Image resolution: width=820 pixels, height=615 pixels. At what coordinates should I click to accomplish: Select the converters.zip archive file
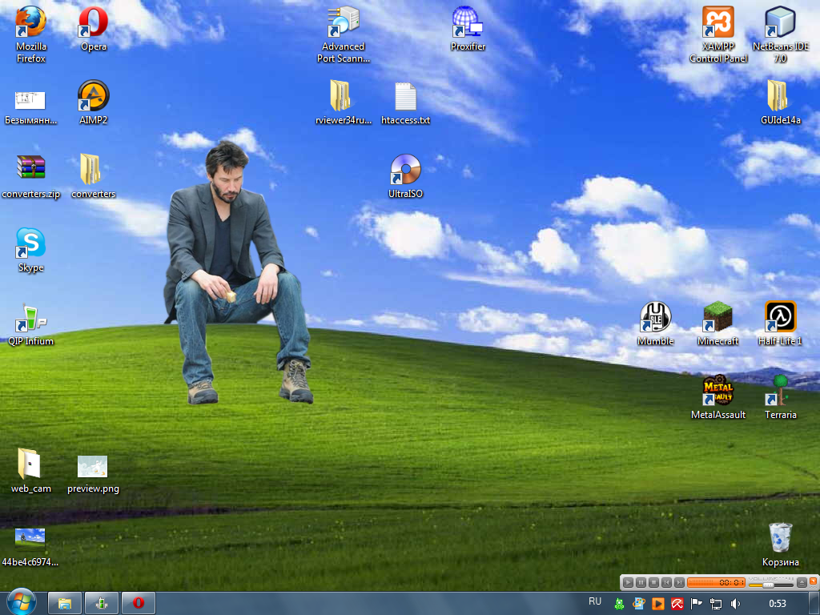point(30,168)
